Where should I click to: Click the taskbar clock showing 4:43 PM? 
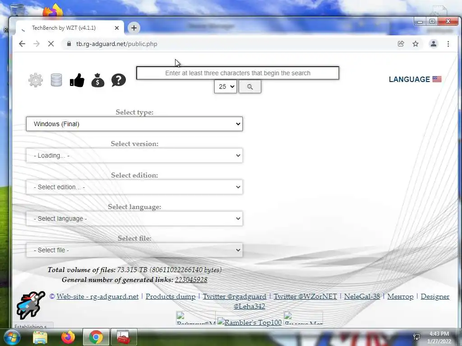click(439, 337)
